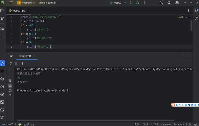Viewport: 199px width, 126px height.
Task: Open the mypy01 run configuration dropdown
Action: pos(118,3)
